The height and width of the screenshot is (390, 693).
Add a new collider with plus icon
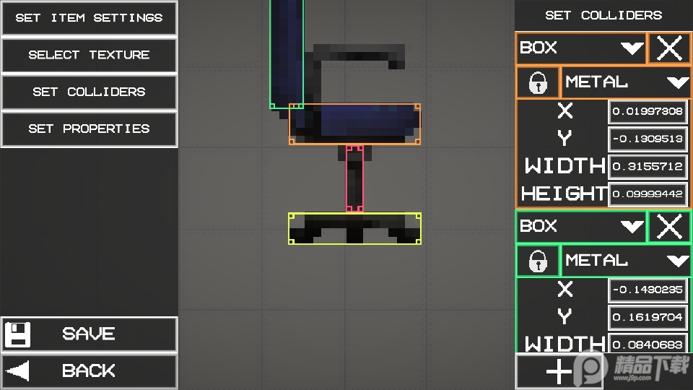(x=559, y=372)
